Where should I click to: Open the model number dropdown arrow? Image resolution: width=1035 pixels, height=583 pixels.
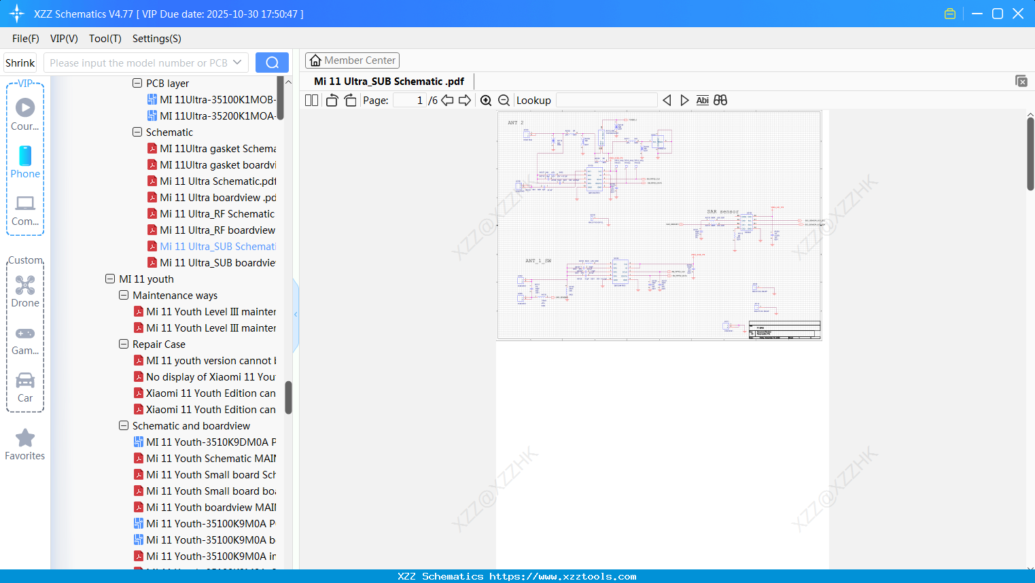[x=238, y=62]
